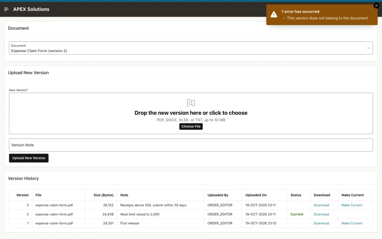Open the hamburger navigation menu icon

pos(6,9)
